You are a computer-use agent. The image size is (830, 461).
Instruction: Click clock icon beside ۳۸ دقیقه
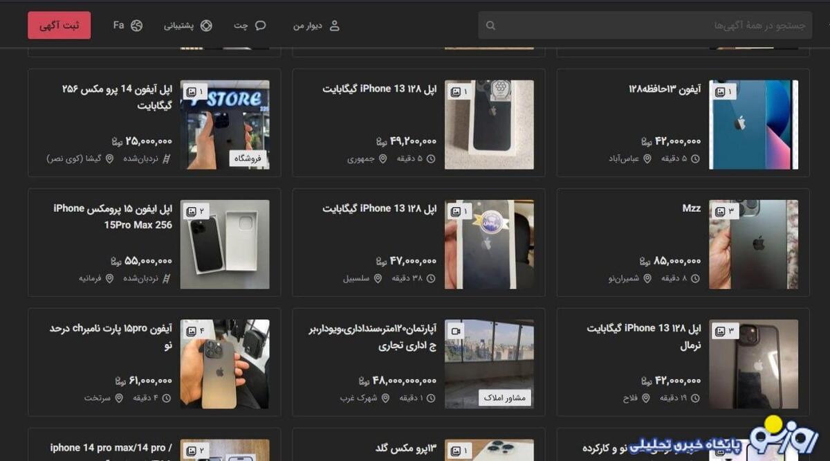431,278
